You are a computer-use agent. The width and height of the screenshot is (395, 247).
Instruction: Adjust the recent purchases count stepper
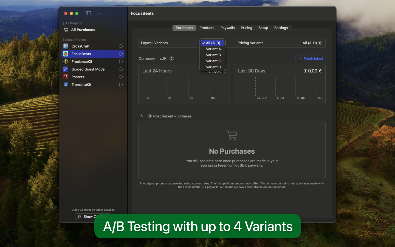pyautogui.click(x=149, y=116)
